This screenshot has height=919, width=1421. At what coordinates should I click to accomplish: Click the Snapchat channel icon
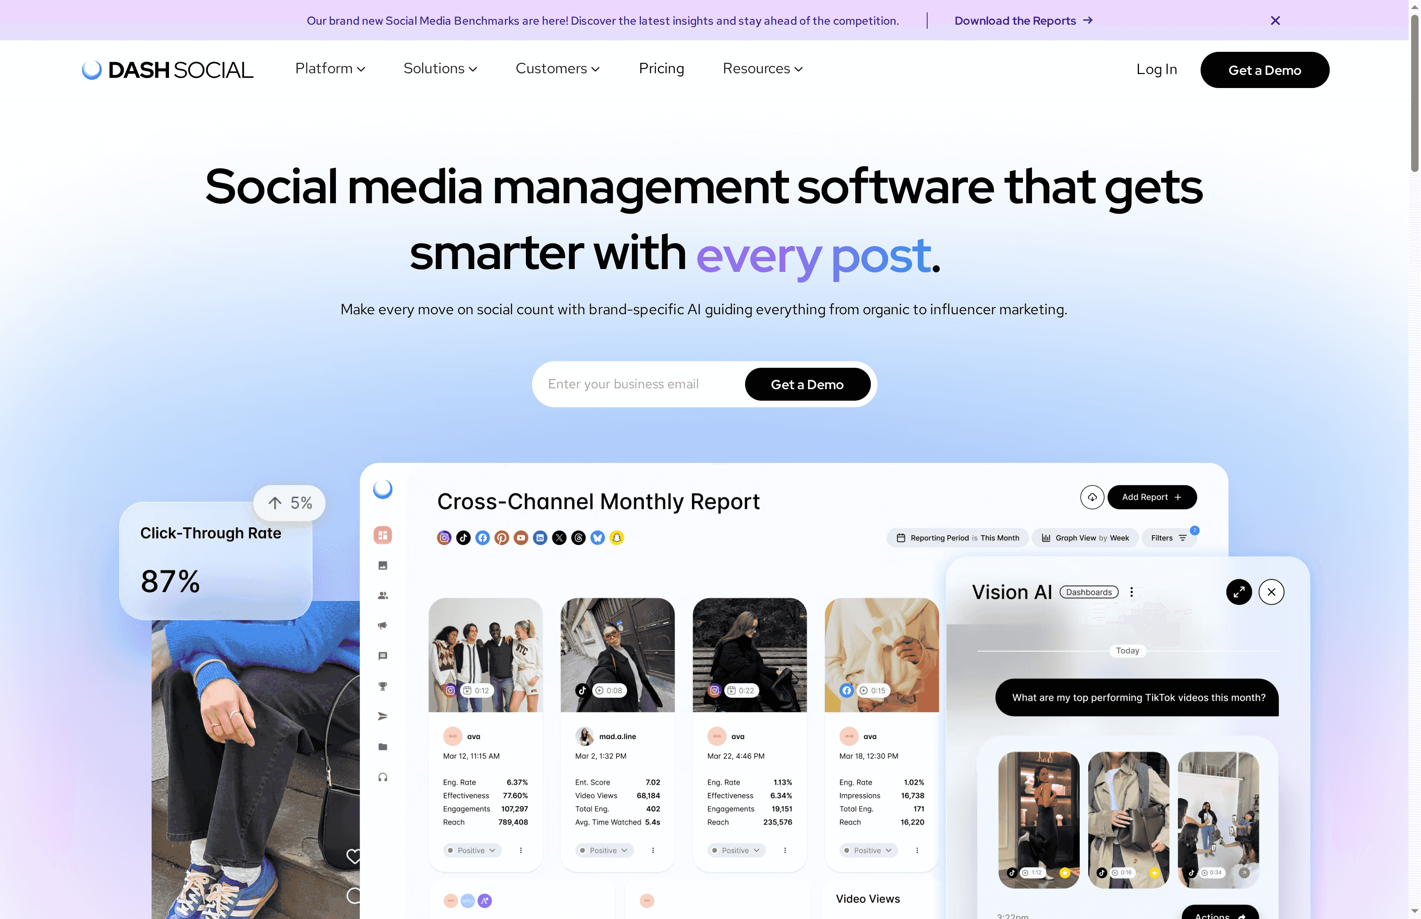click(617, 538)
